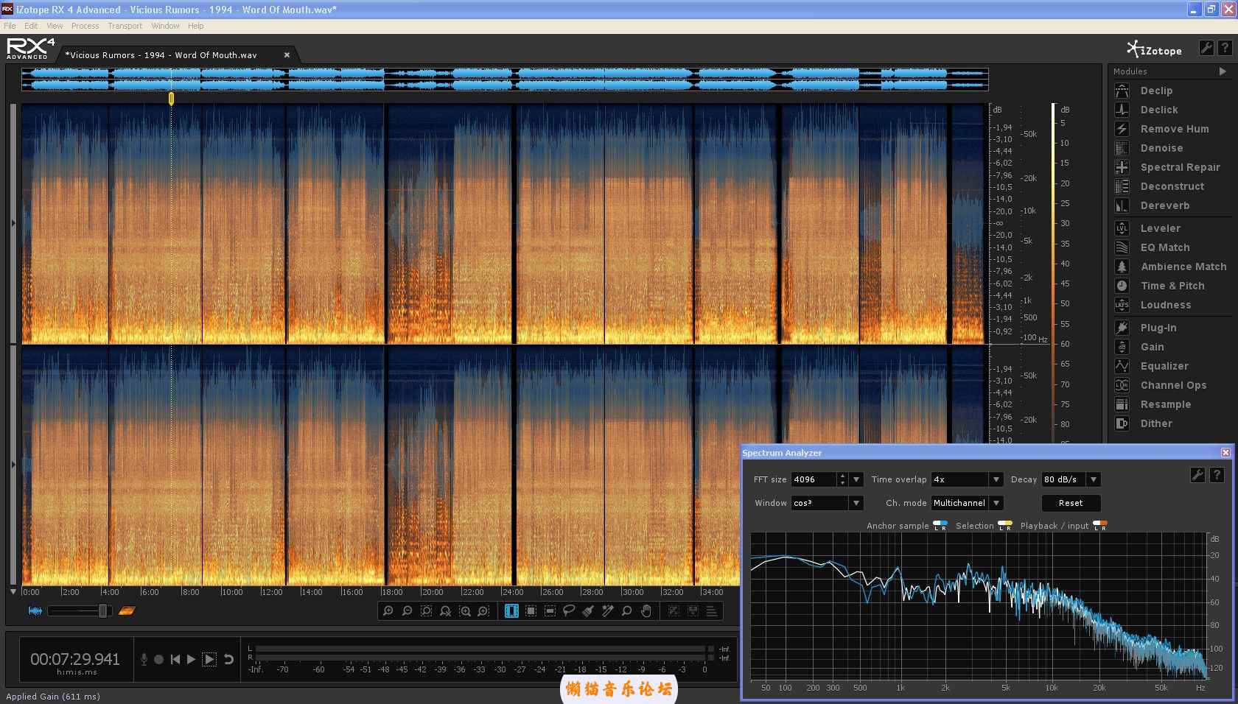Viewport: 1238px width, 704px height.
Task: Open the EQ Match module
Action: [1164, 247]
